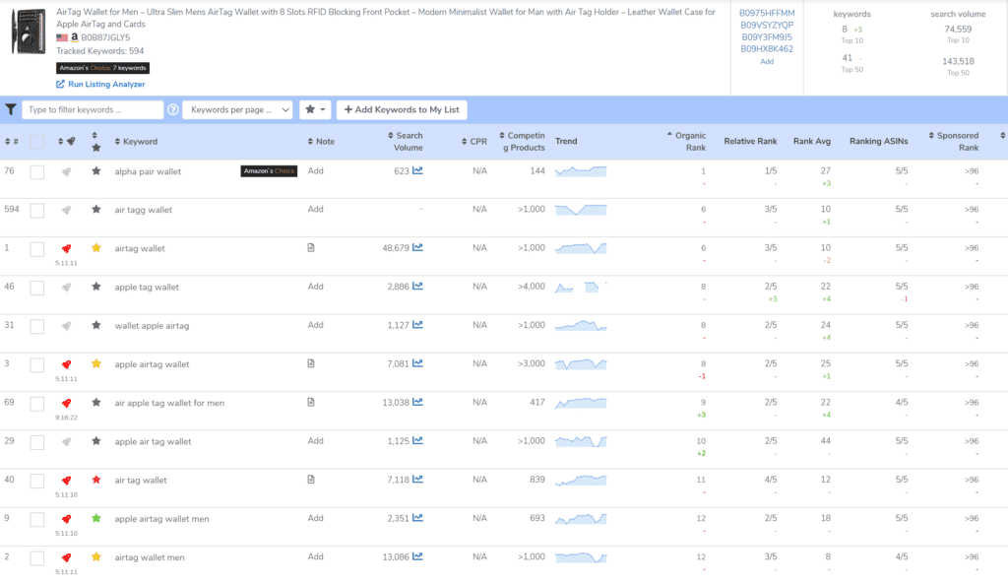Image resolution: width=1008 pixels, height=583 pixels.
Task: Sort by Competing Products column
Action: click(522, 142)
